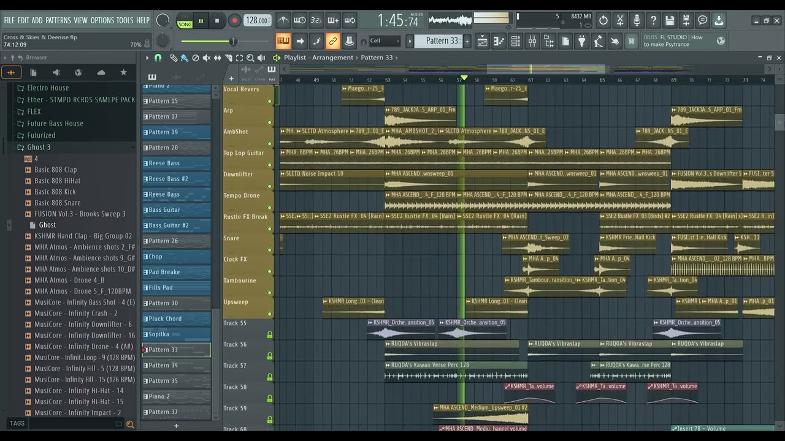Image resolution: width=785 pixels, height=441 pixels.
Task: Select the Browser audio waveform tab
Action: coord(11,72)
